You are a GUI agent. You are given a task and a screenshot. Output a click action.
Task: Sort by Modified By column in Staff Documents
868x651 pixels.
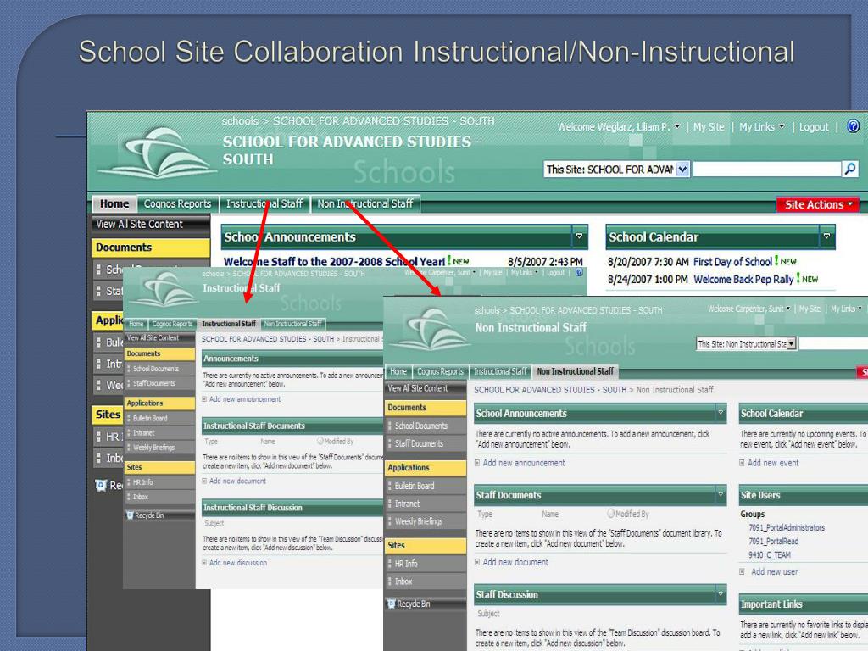tap(632, 514)
